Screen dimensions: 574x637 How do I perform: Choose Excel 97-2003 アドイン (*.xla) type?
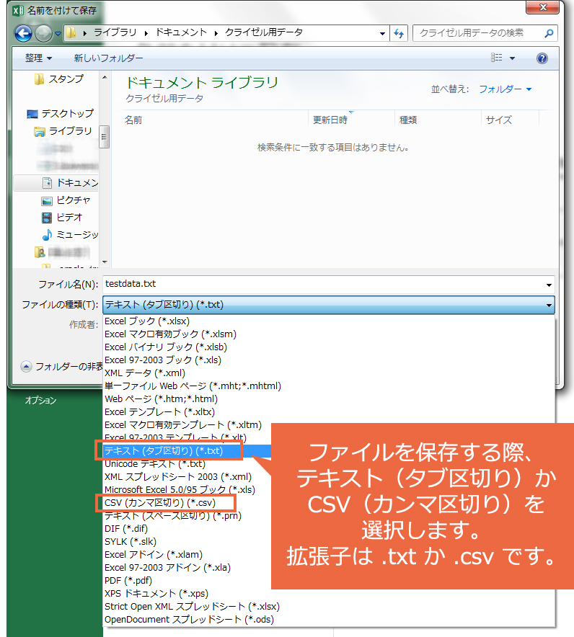[x=187, y=568]
